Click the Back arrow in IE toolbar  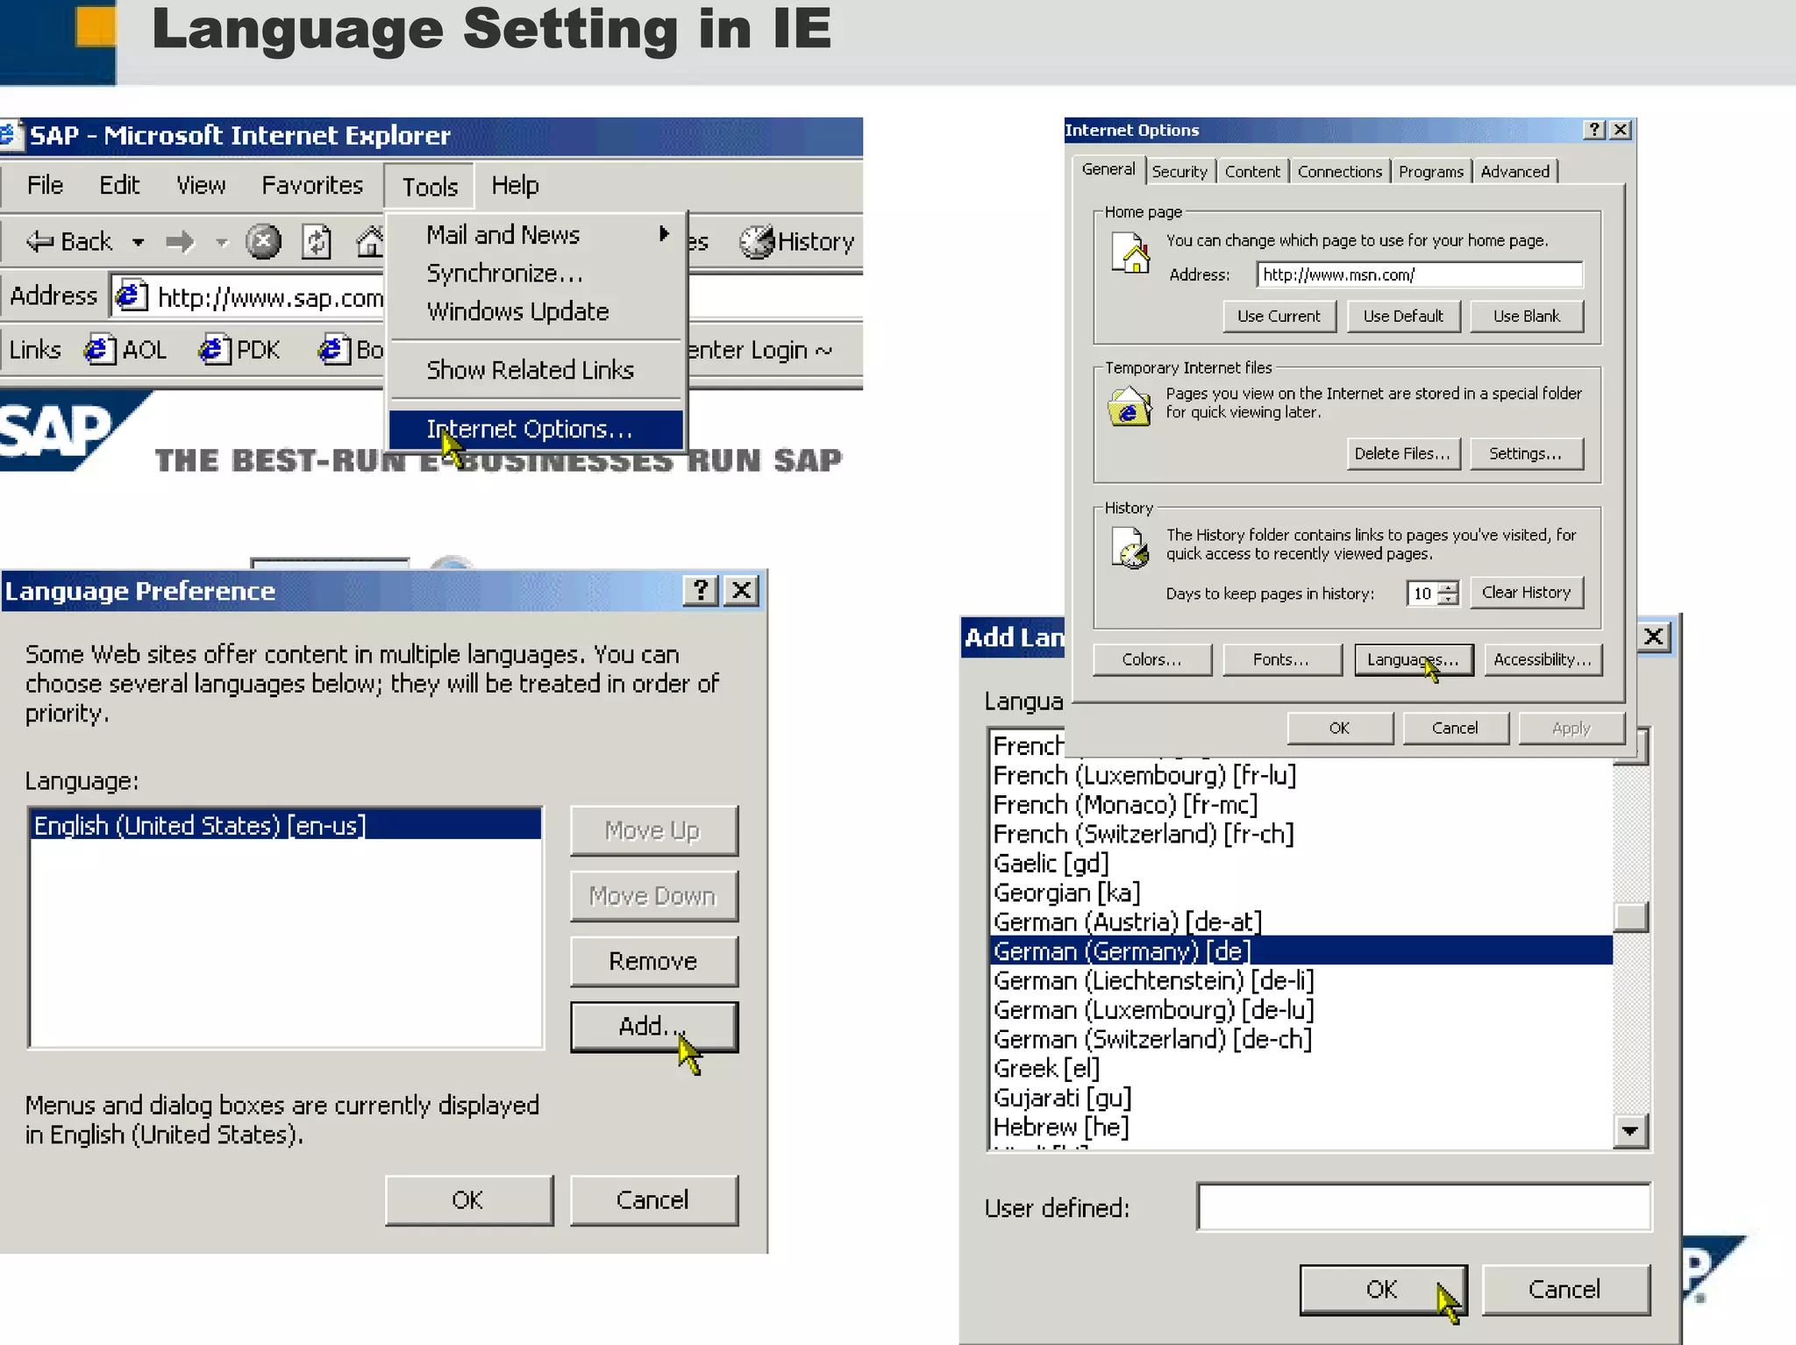pyautogui.click(x=70, y=241)
